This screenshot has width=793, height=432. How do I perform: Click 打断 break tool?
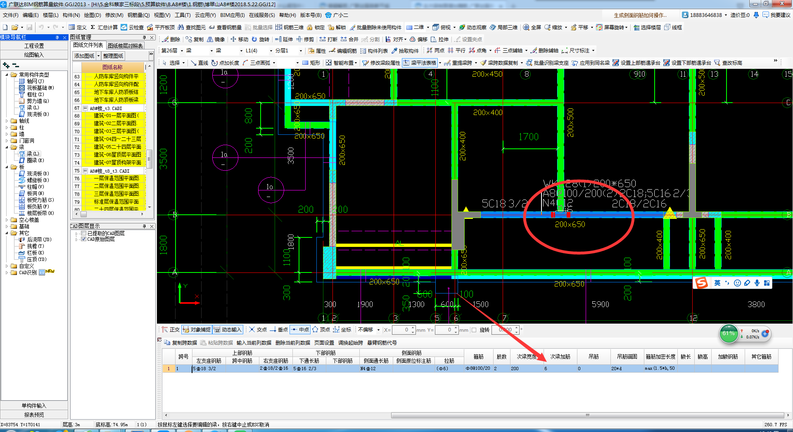coord(328,39)
